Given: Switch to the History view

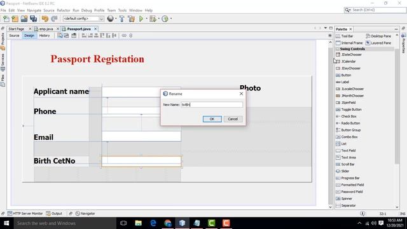Looking at the screenshot, I should [x=45, y=36].
